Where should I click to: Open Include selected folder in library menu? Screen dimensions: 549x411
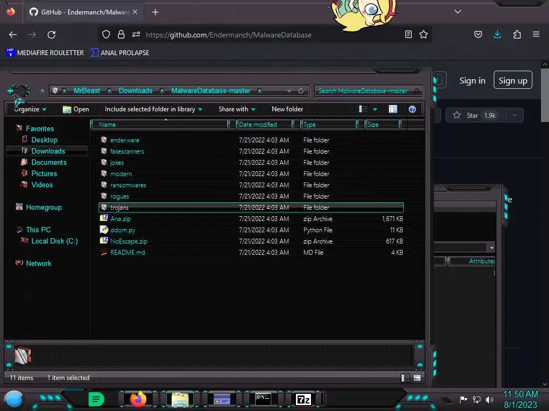pyautogui.click(x=153, y=109)
